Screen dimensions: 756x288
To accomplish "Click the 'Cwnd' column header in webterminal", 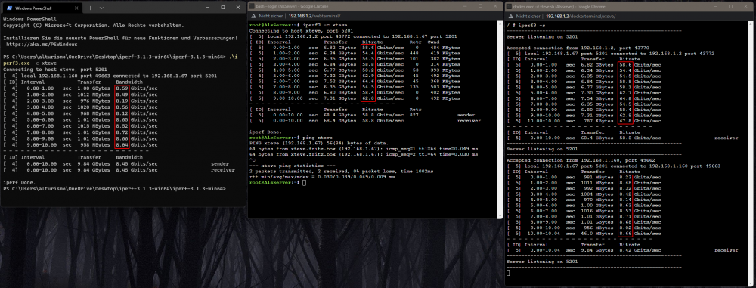I will pyautogui.click(x=432, y=42).
